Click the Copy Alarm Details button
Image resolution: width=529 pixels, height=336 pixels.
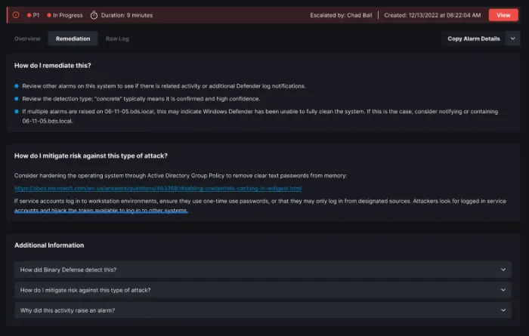[473, 39]
